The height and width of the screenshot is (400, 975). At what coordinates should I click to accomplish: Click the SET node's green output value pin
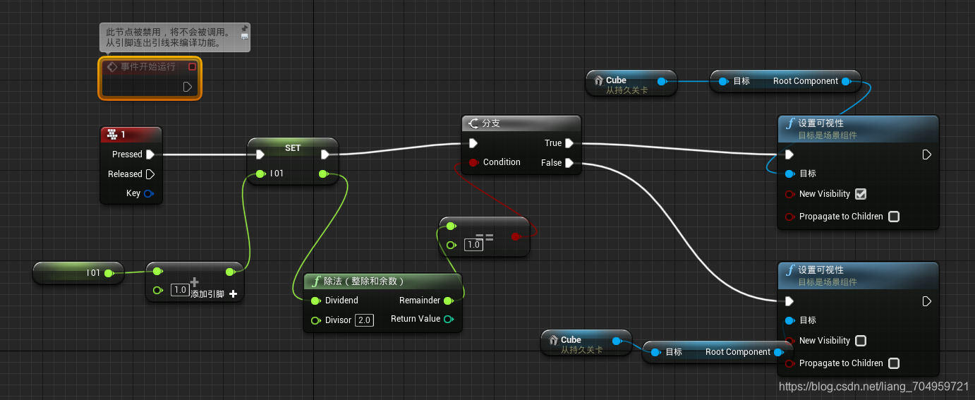(x=323, y=174)
